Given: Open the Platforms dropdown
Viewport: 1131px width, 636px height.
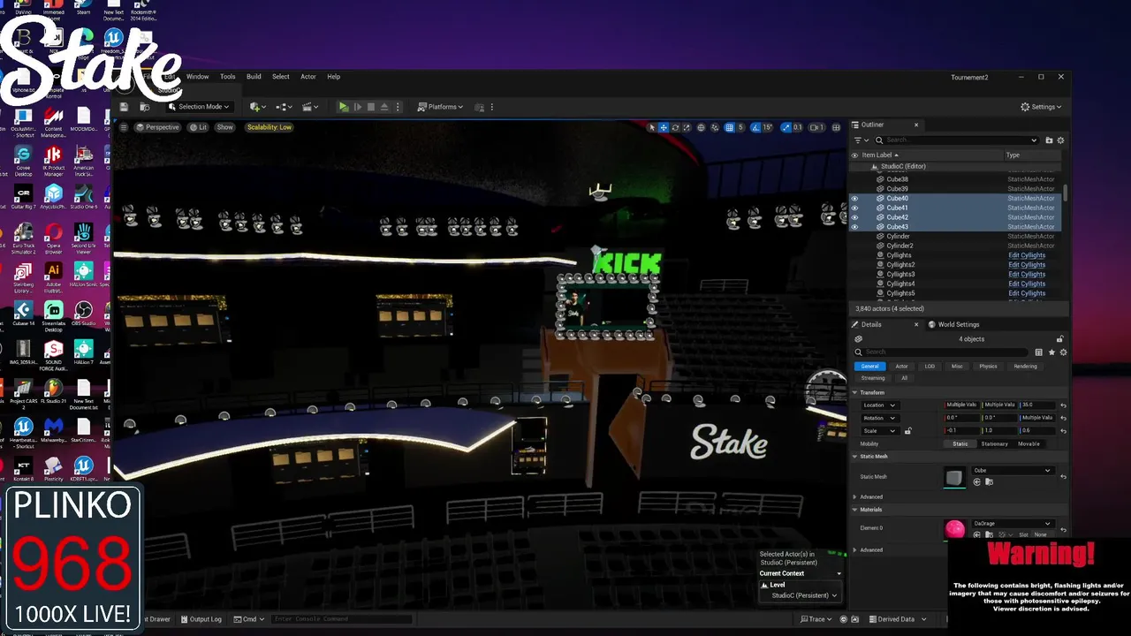Looking at the screenshot, I should click(x=440, y=107).
